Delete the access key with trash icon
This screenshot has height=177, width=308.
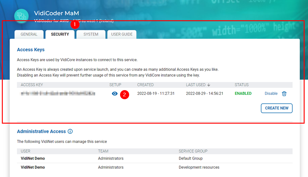click(x=284, y=94)
